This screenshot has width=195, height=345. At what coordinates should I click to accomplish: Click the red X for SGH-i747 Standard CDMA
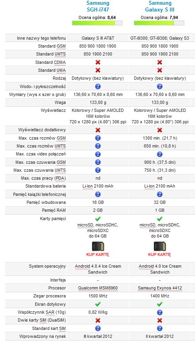[98, 62]
